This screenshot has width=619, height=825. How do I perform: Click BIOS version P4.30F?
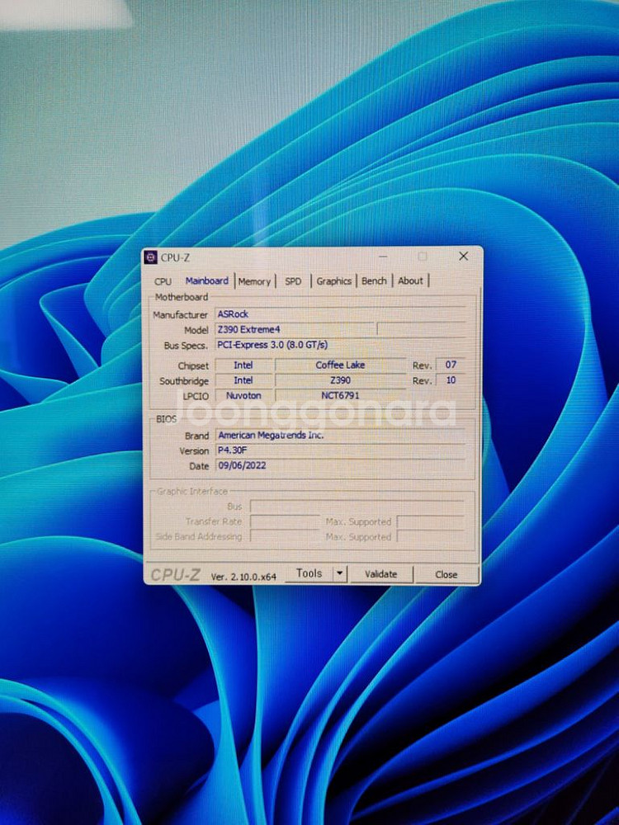coord(340,450)
